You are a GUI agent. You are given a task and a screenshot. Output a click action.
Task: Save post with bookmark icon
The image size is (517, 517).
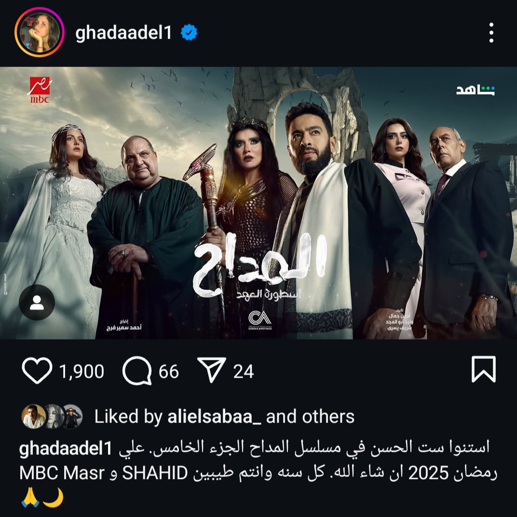(x=484, y=369)
